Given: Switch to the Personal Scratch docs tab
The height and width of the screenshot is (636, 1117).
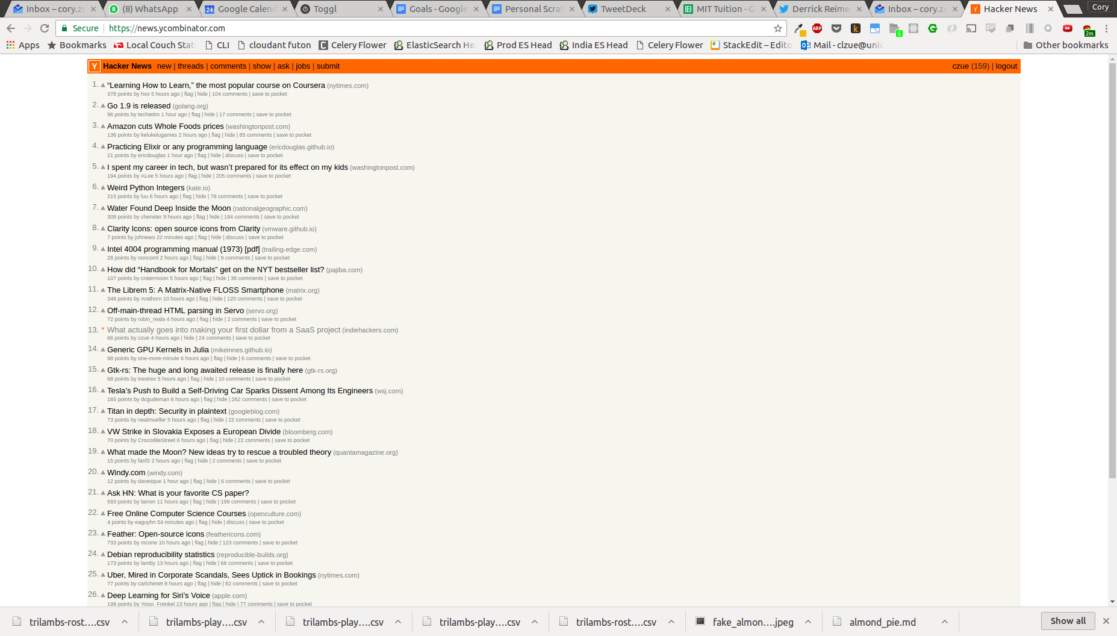Looking at the screenshot, I should click(534, 9).
